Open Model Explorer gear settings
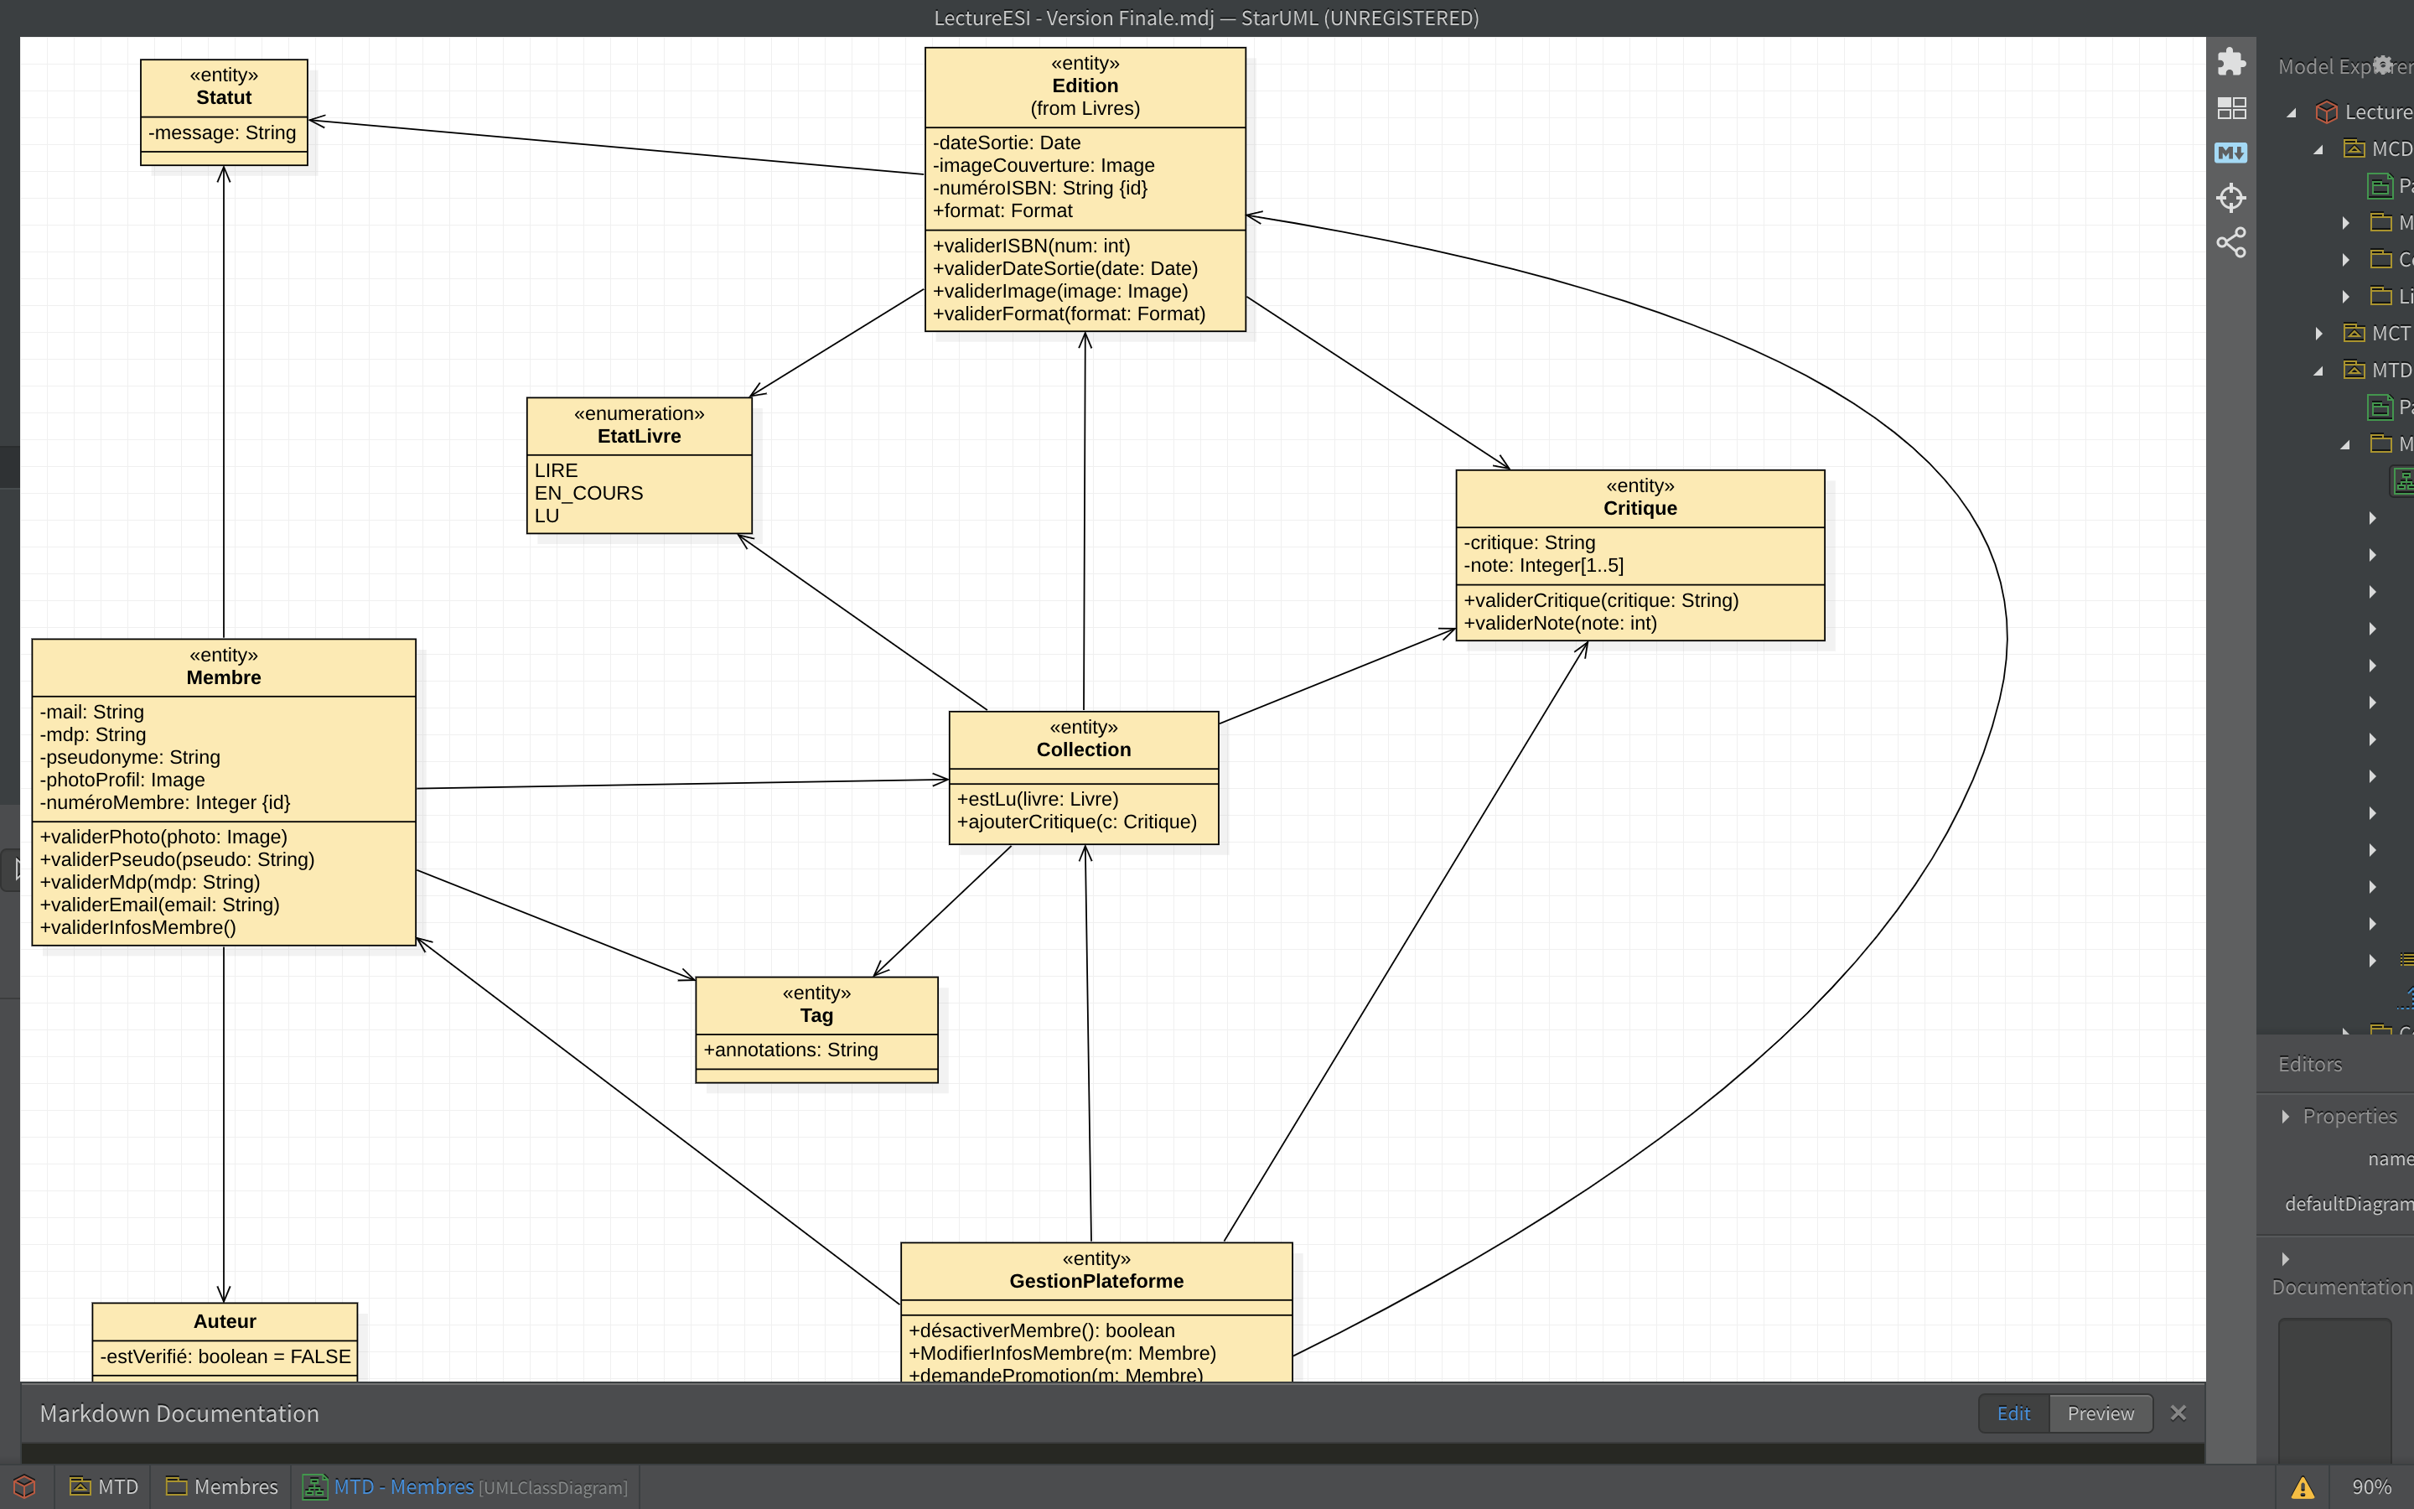2414x1509 pixels. point(2382,65)
